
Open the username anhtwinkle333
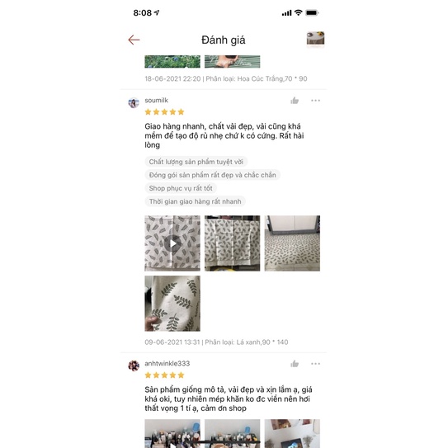pos(167,363)
